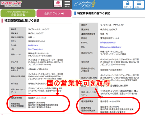Click the Jewel Live logo
This screenshot has height=115, width=145.
(11, 4)
